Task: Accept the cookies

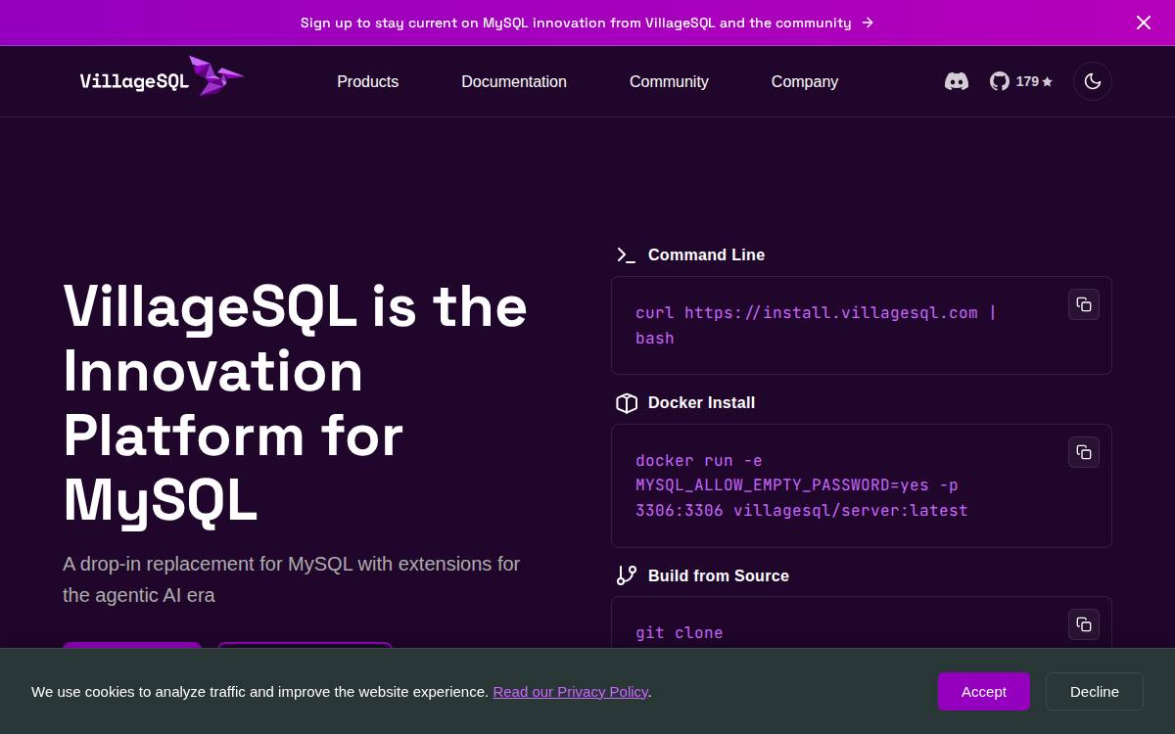Action: (x=984, y=691)
